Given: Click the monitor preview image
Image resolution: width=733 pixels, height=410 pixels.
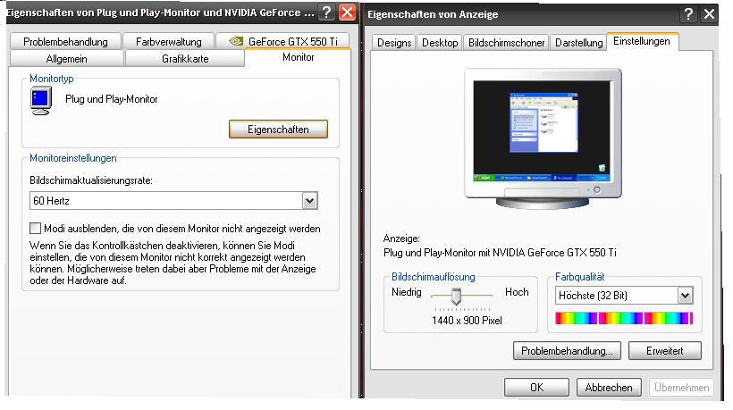Looking at the screenshot, I should click(543, 138).
